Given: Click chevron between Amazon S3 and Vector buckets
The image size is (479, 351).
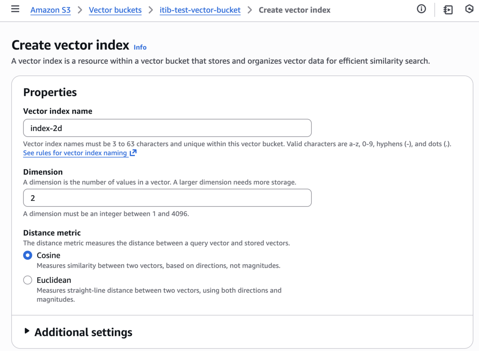Looking at the screenshot, I should point(80,10).
